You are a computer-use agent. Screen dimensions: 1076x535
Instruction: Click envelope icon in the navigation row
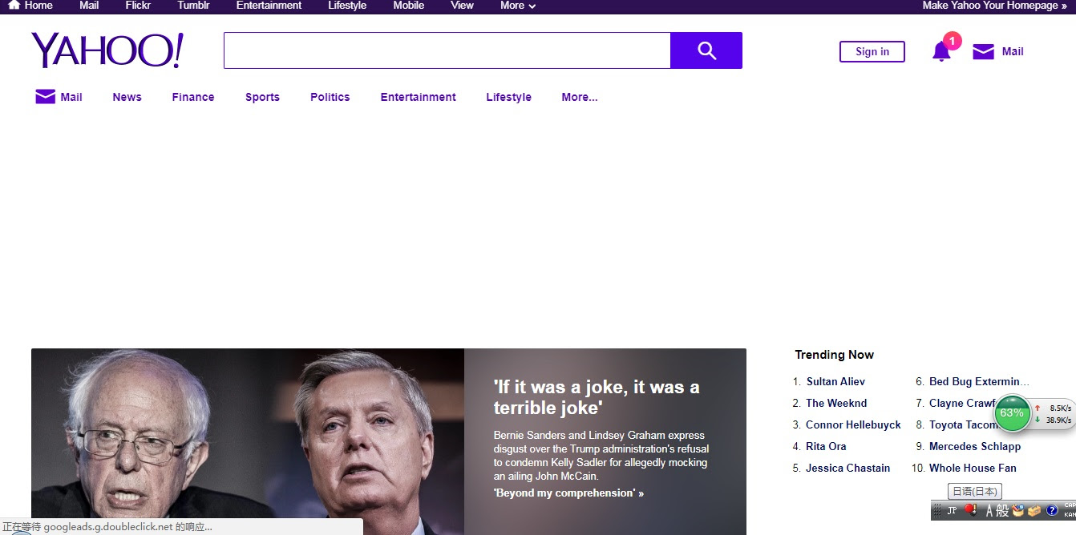[46, 97]
